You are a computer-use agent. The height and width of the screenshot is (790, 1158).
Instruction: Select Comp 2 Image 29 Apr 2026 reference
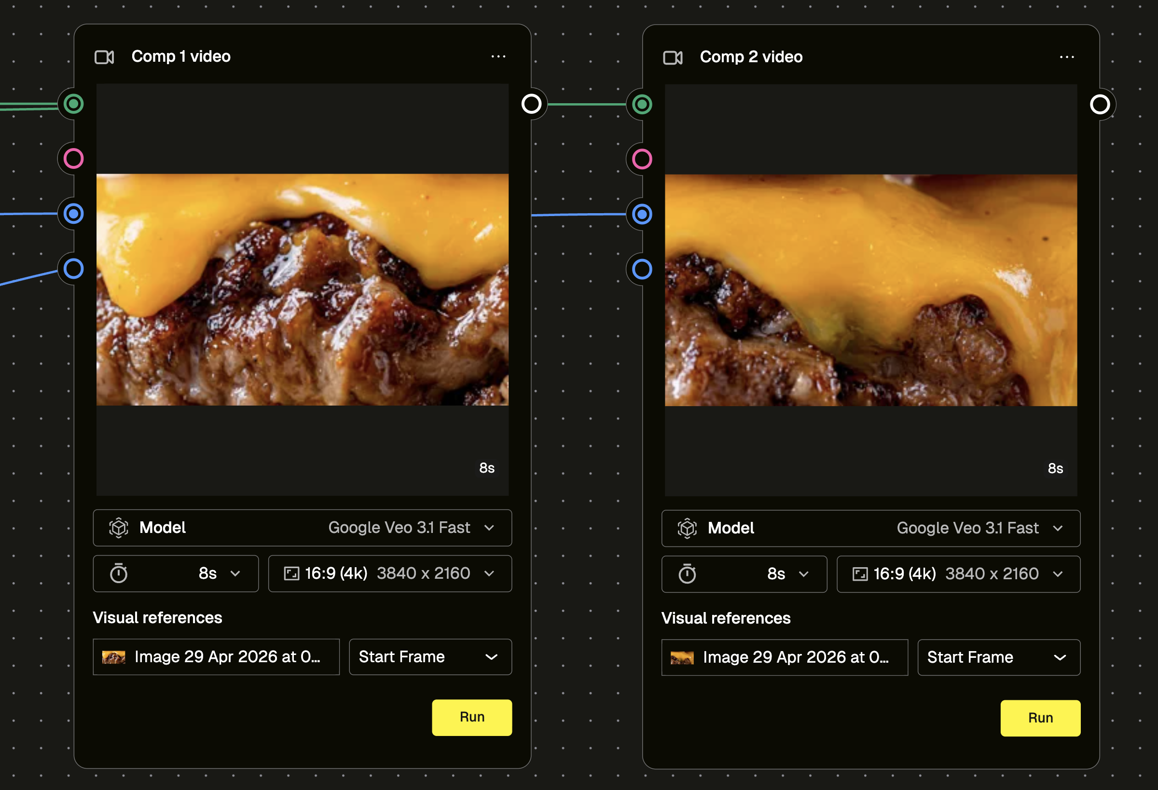[x=785, y=657]
